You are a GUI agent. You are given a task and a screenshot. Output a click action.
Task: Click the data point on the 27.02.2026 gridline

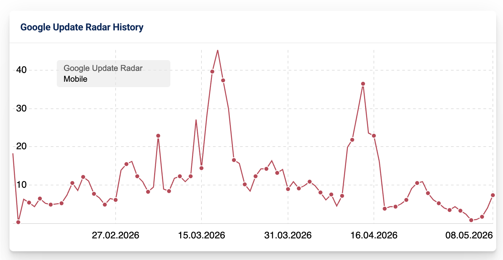[116, 200]
